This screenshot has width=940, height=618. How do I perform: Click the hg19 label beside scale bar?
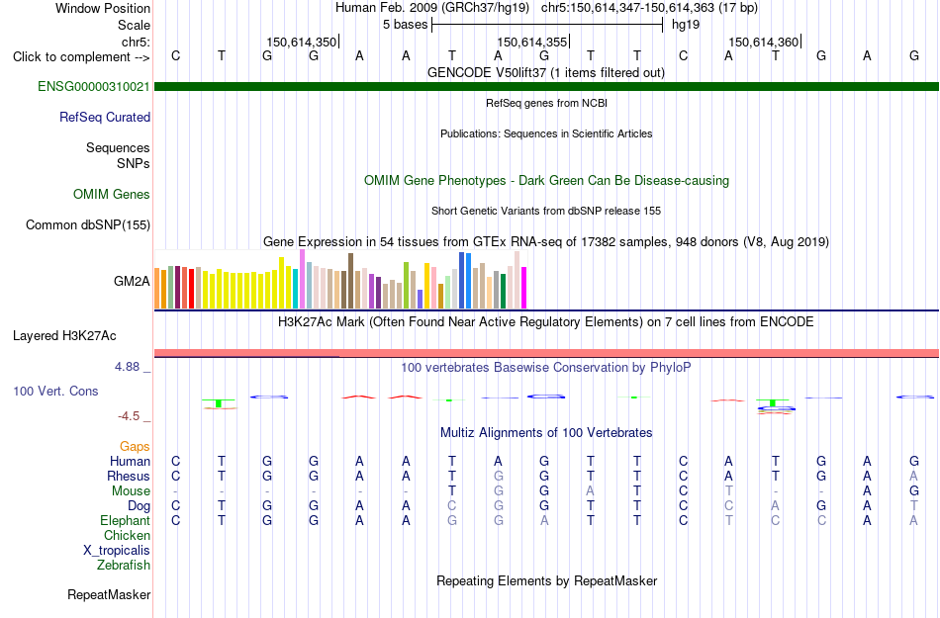point(686,25)
